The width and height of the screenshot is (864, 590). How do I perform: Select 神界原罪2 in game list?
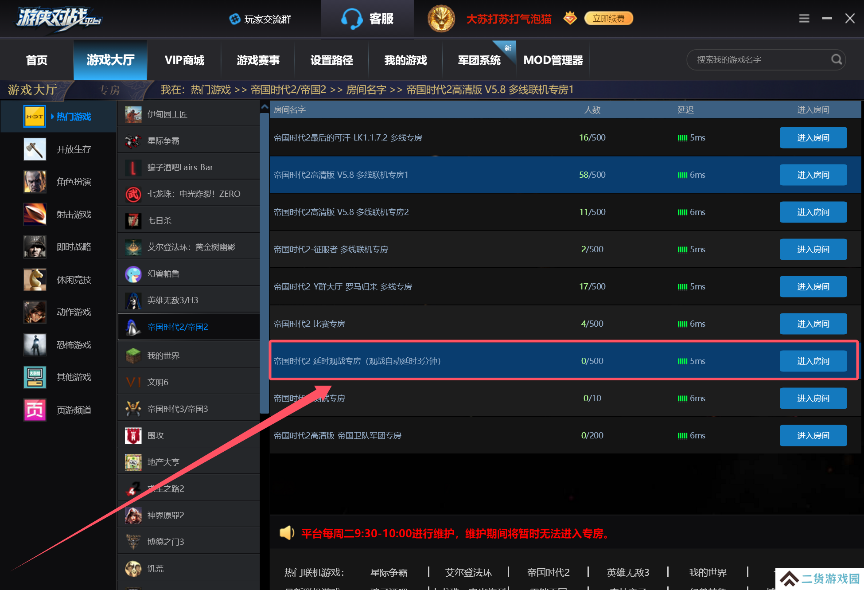pos(189,515)
